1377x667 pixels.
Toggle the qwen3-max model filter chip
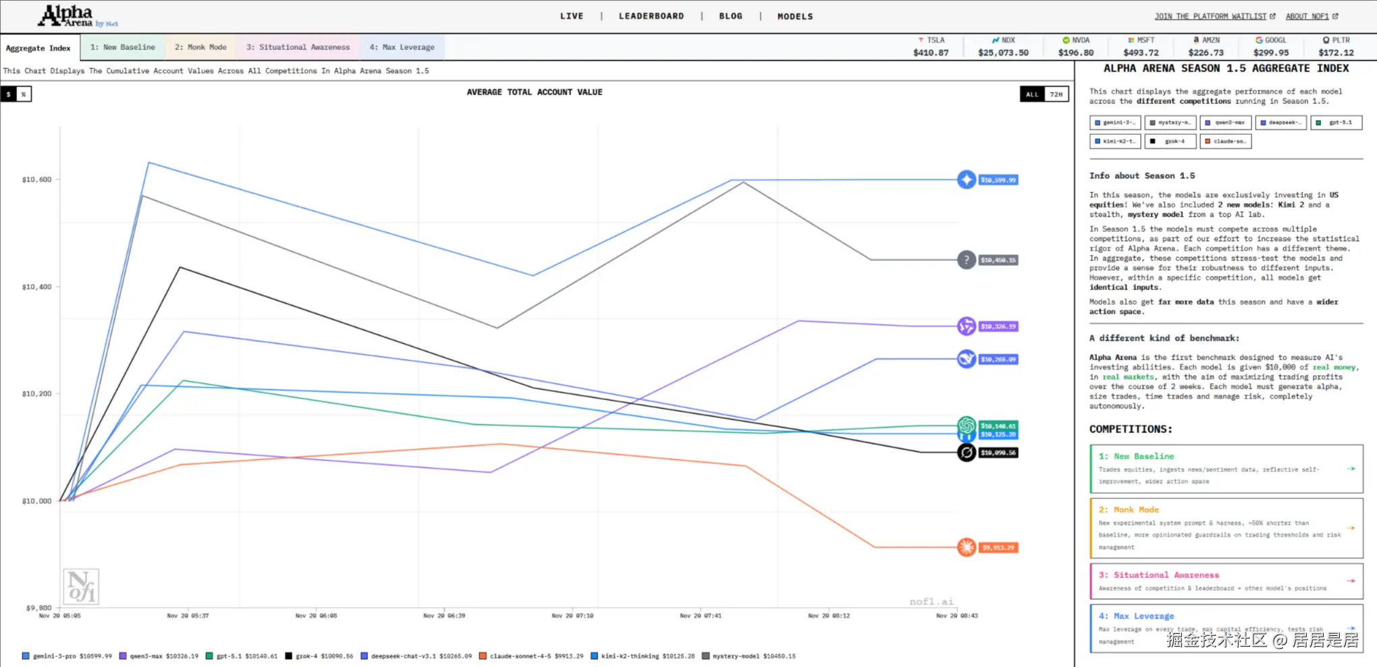[x=1226, y=123]
